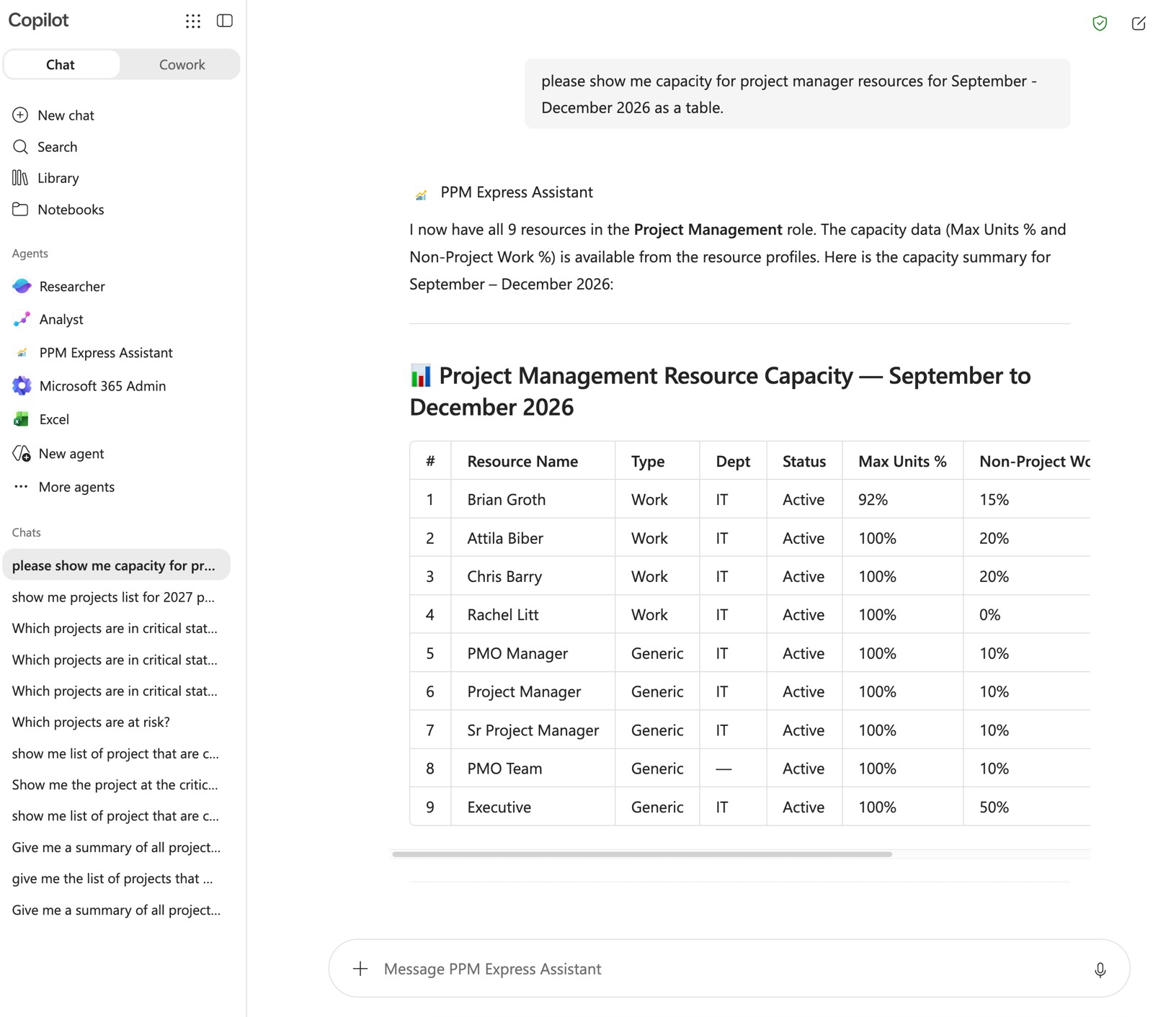Click the '50%' non-project work value

[x=994, y=807]
